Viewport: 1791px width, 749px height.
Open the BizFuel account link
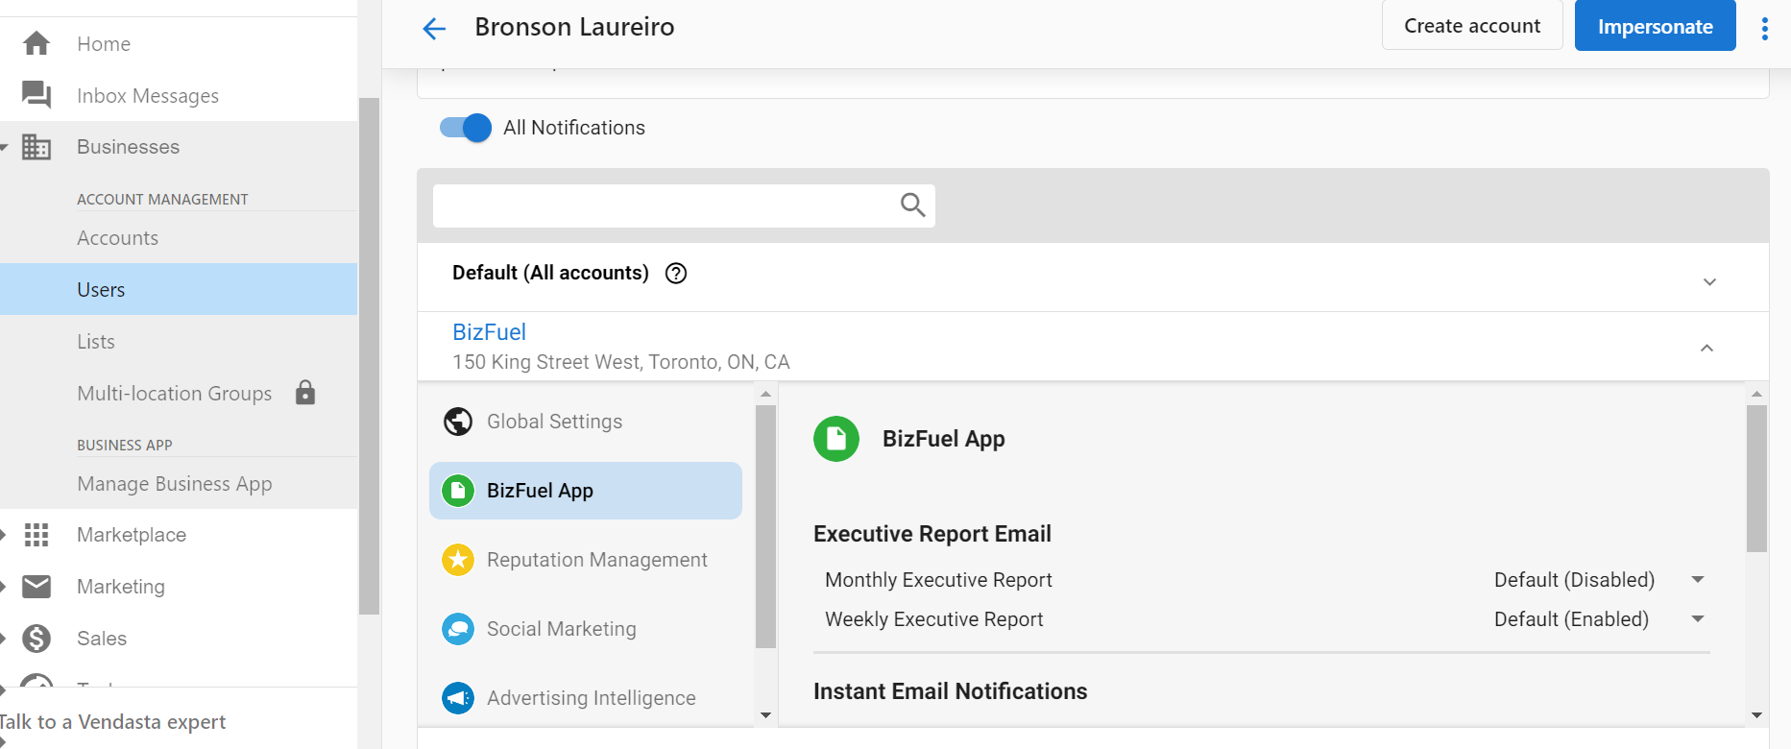coord(489,332)
